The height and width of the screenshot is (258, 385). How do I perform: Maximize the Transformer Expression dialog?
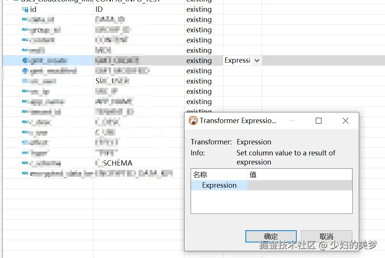point(318,121)
